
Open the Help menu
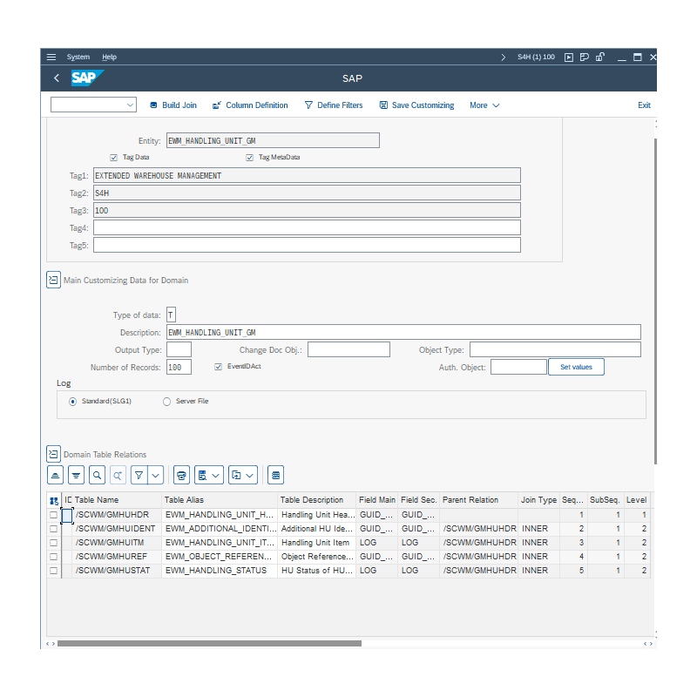pos(109,57)
